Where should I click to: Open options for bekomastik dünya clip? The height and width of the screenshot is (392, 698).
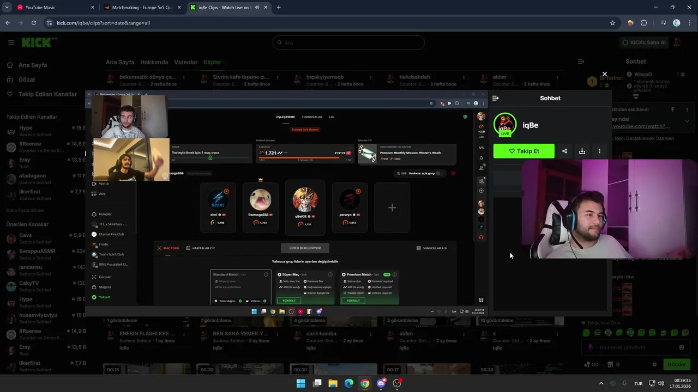184,77
